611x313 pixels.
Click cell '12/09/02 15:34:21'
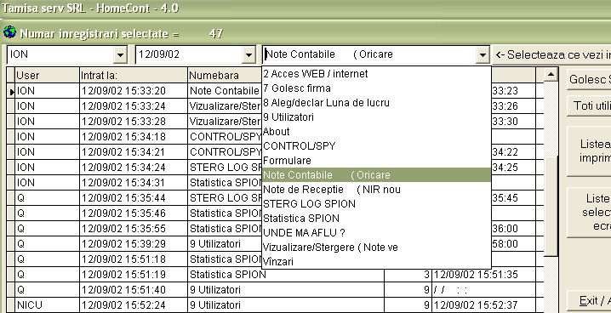tap(134, 152)
